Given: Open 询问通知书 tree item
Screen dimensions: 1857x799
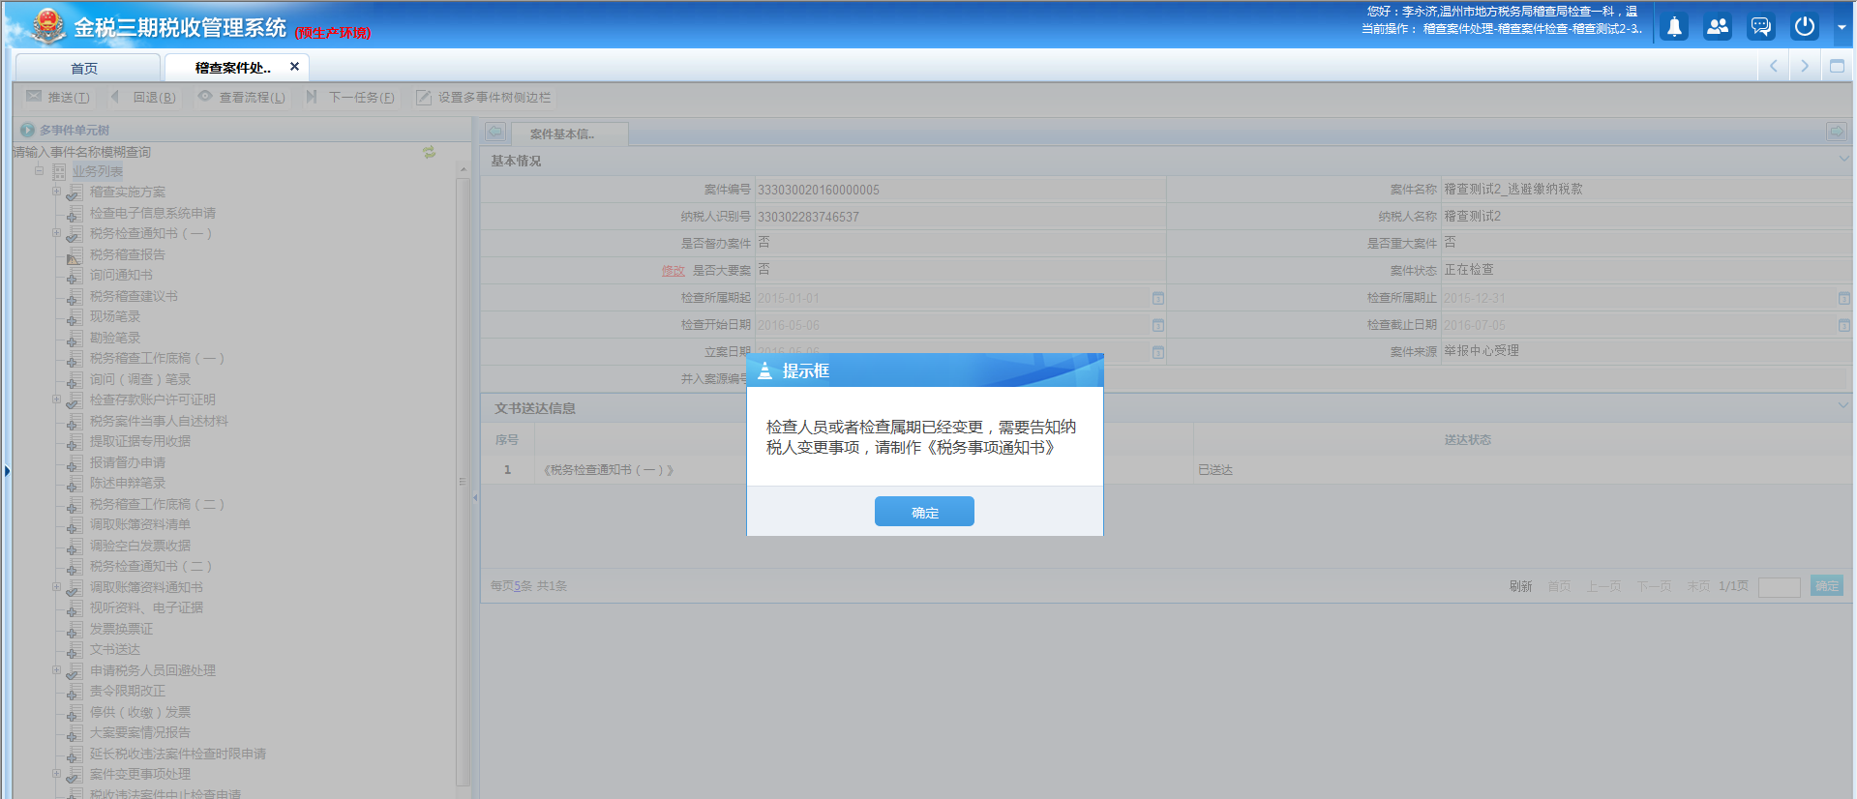Looking at the screenshot, I should click(121, 275).
